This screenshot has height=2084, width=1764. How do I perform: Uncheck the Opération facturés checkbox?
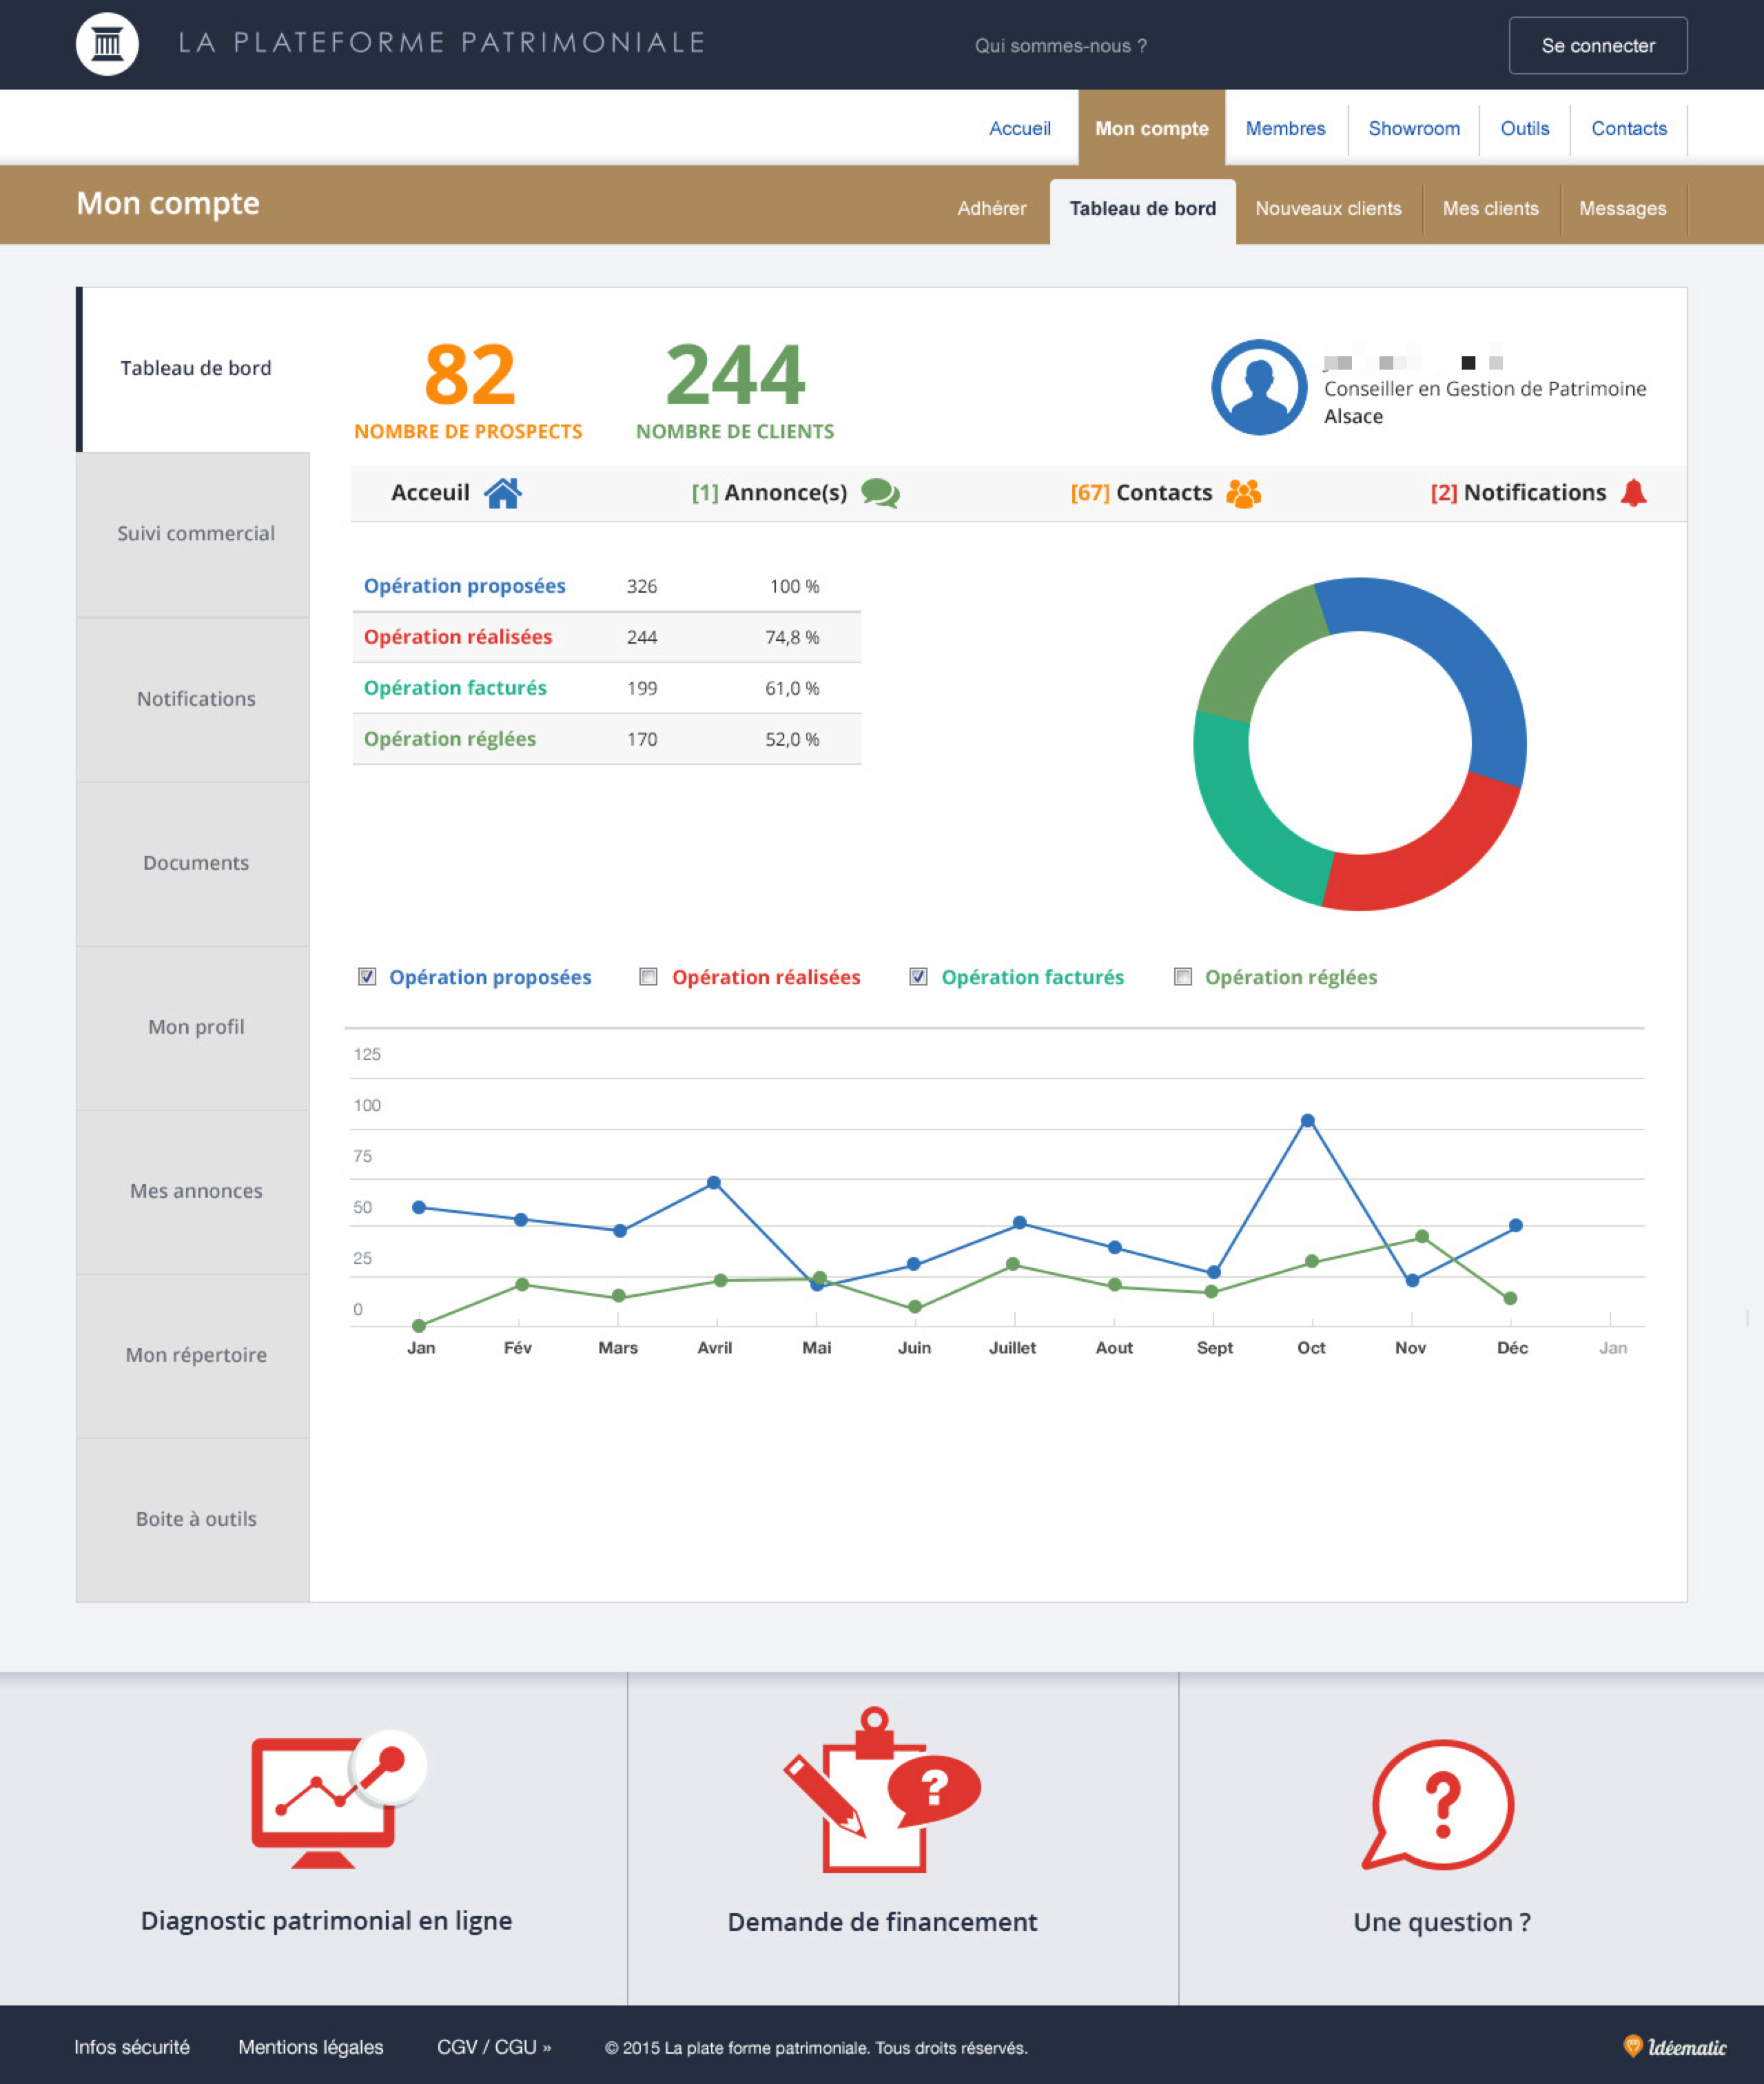tap(918, 977)
